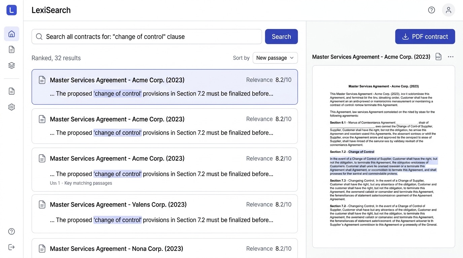
Task: Click the Section 8.1 paragraph in preview
Action: click(383, 134)
